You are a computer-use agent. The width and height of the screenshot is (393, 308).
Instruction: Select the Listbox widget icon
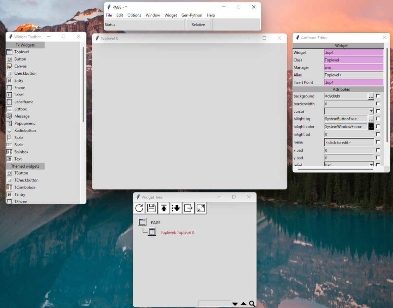tap(9, 109)
